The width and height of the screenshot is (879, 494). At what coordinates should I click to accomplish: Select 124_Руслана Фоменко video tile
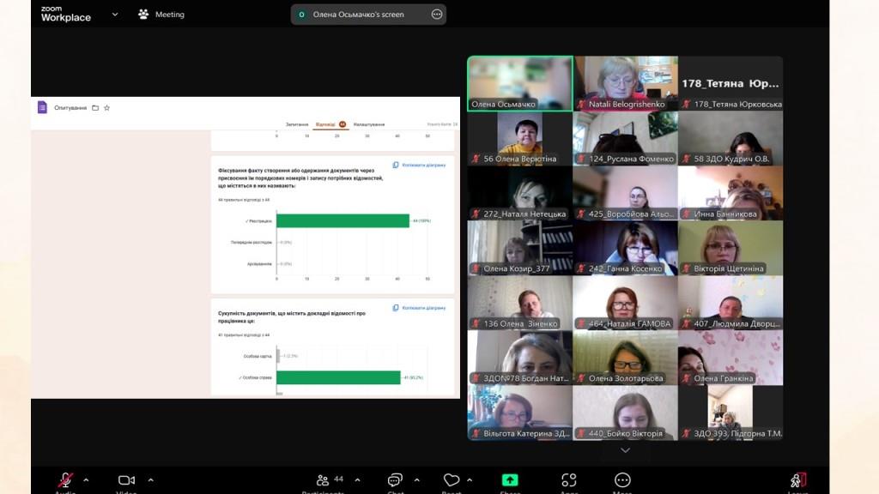[x=625, y=138]
